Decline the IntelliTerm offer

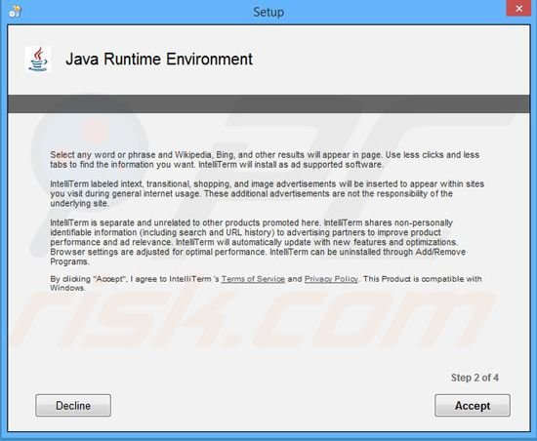pyautogui.click(x=73, y=406)
